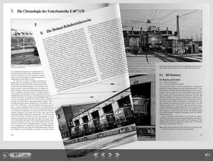This screenshot has height=161, width=213.
Task: Click the 'Bw Hamburg-Eidelstedt' subheading
Action: pyautogui.click(x=170, y=80)
